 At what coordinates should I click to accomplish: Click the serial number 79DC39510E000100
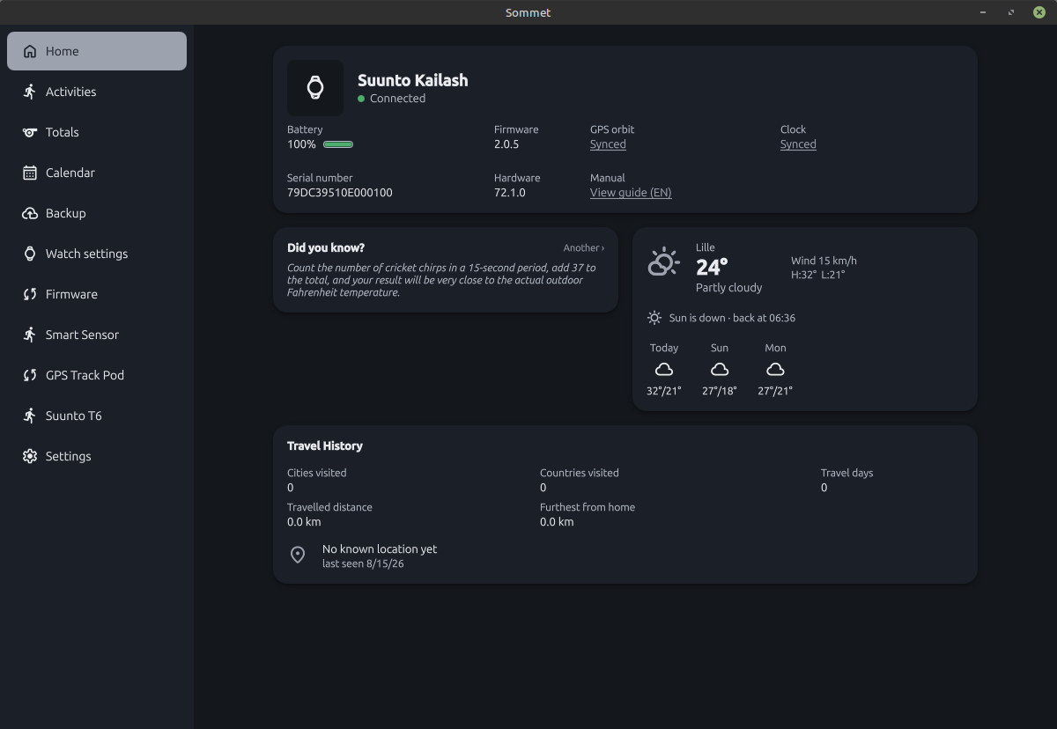tap(340, 193)
